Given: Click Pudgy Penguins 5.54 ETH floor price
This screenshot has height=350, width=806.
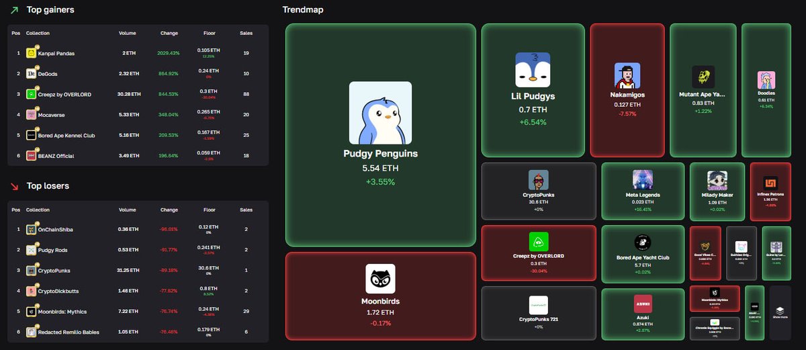Looking at the screenshot, I should pyautogui.click(x=380, y=168).
